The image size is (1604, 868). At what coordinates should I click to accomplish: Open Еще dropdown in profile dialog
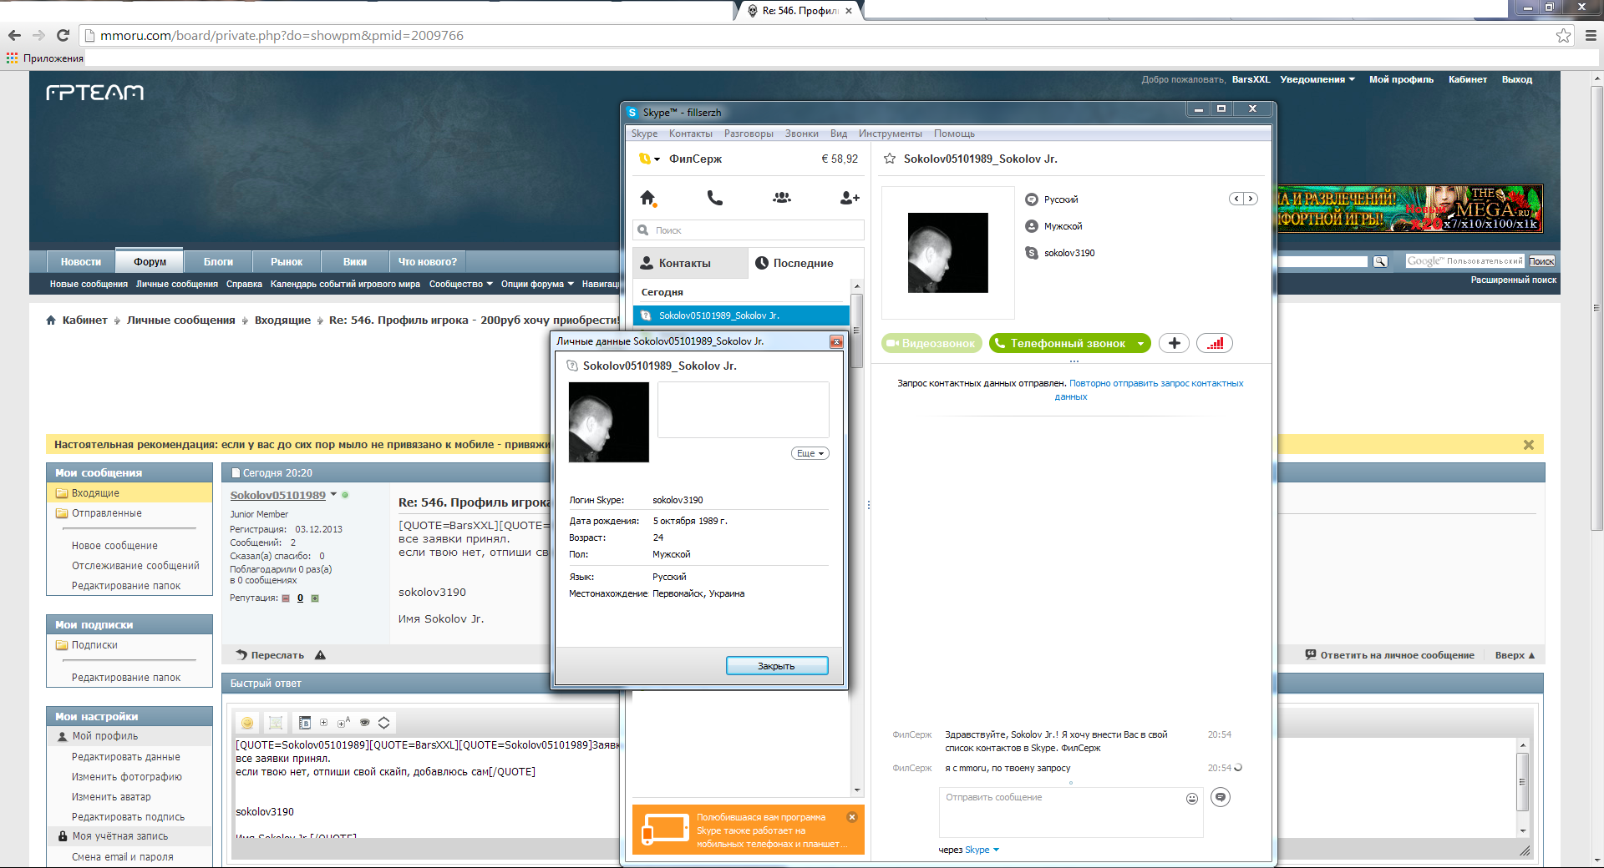coord(810,453)
